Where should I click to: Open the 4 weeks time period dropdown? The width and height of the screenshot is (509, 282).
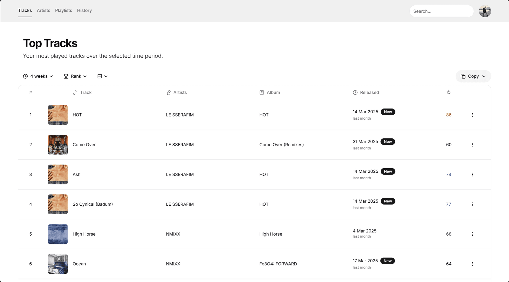pos(38,76)
